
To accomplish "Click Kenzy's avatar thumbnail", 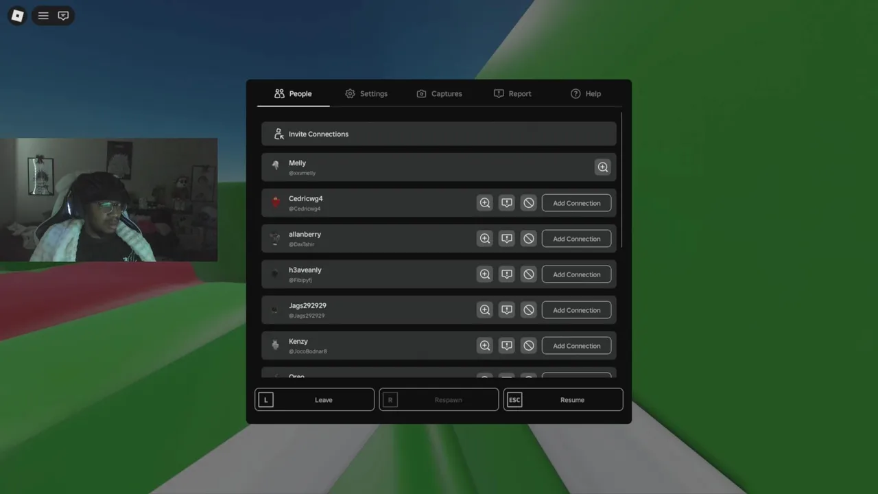I will pyautogui.click(x=276, y=345).
